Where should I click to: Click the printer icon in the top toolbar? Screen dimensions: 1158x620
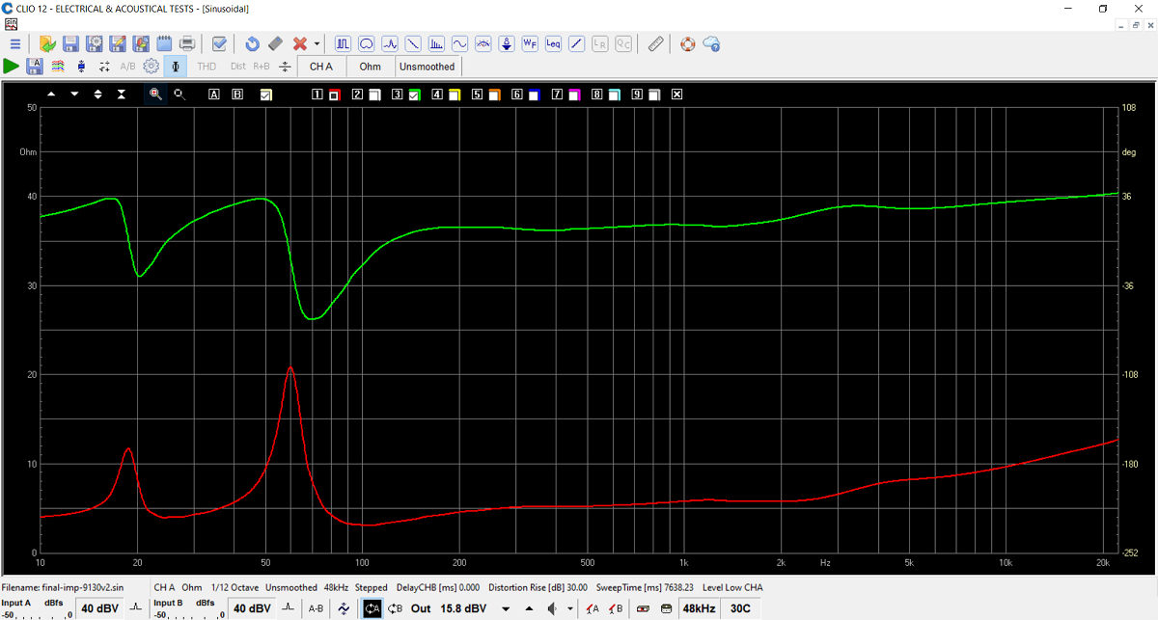[187, 43]
